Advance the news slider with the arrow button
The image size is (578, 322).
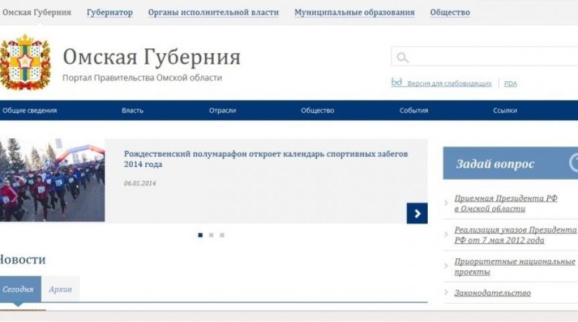[417, 213]
